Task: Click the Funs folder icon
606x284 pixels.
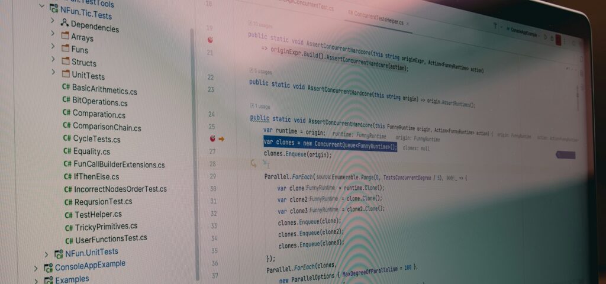Action: pos(65,49)
